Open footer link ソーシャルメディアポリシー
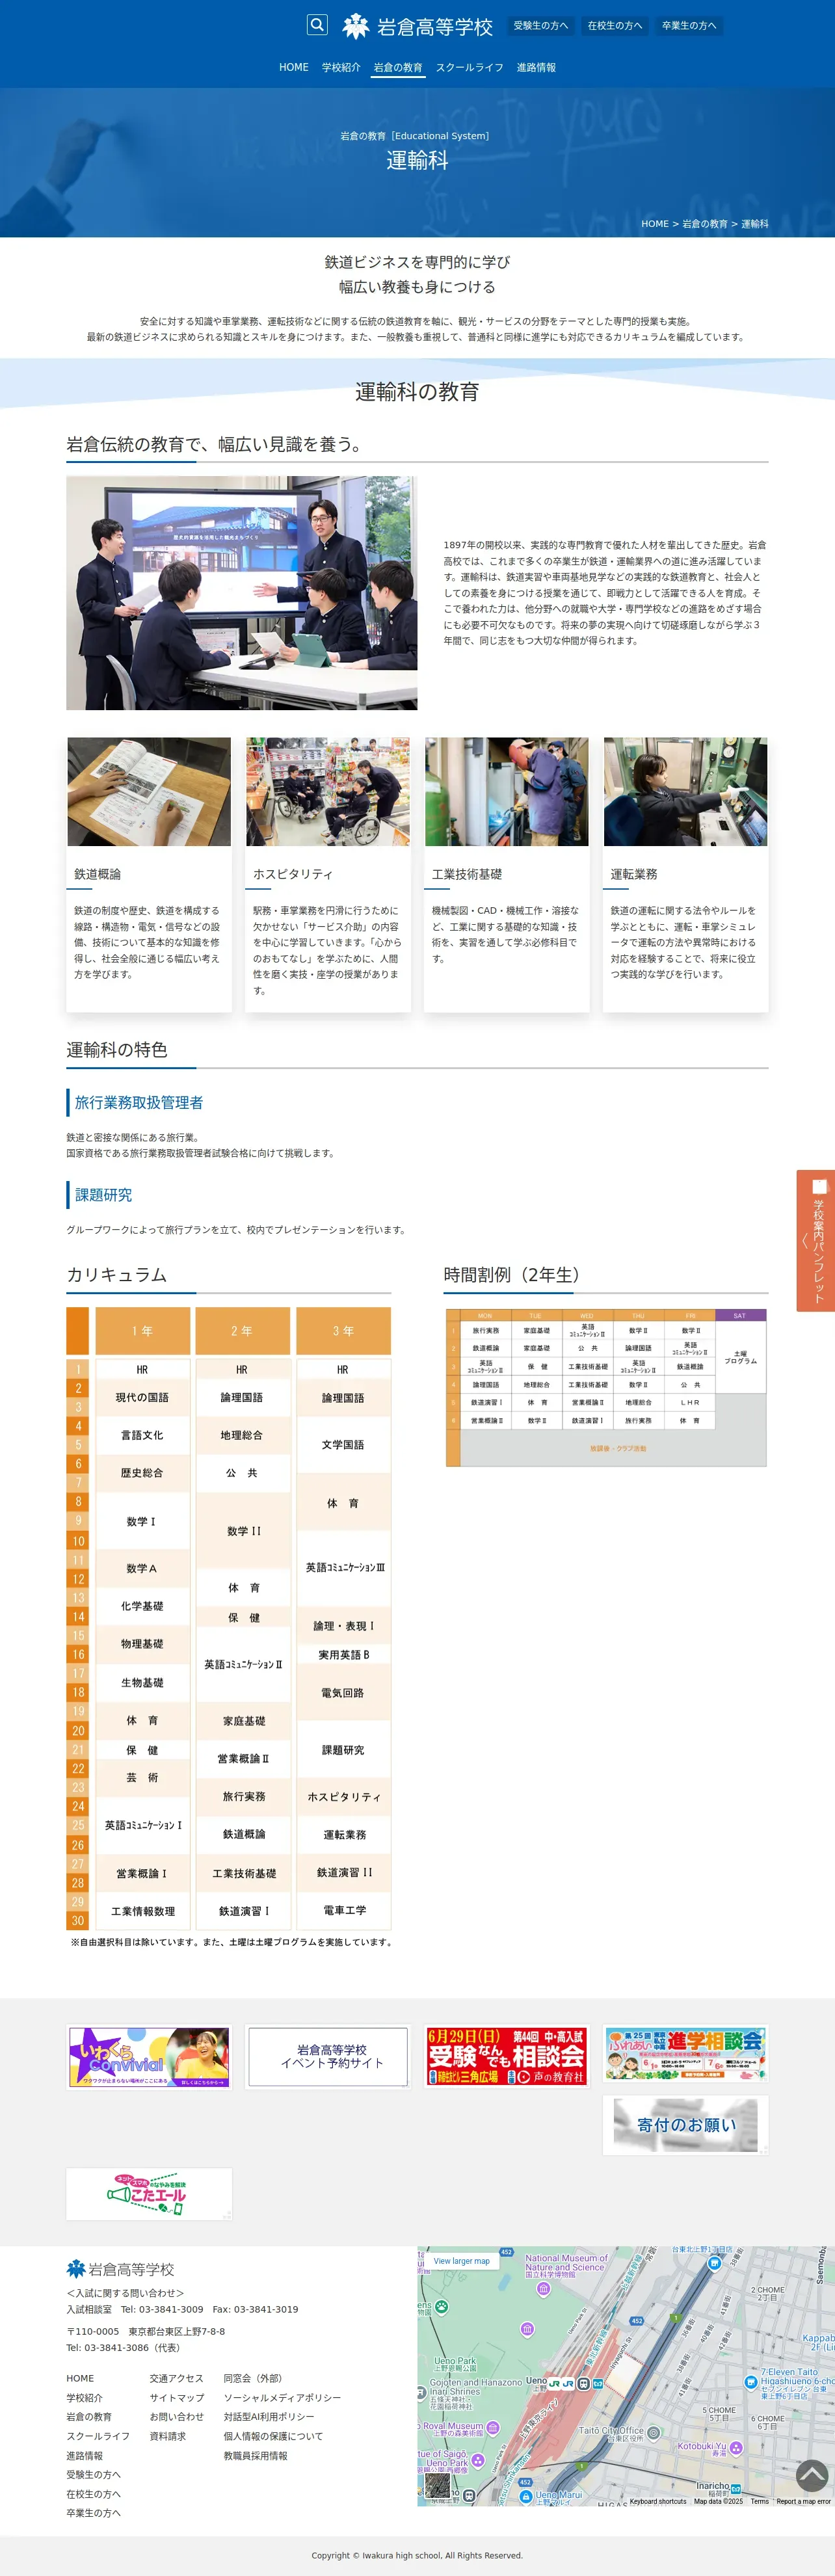This screenshot has width=835, height=2576. tap(282, 2398)
